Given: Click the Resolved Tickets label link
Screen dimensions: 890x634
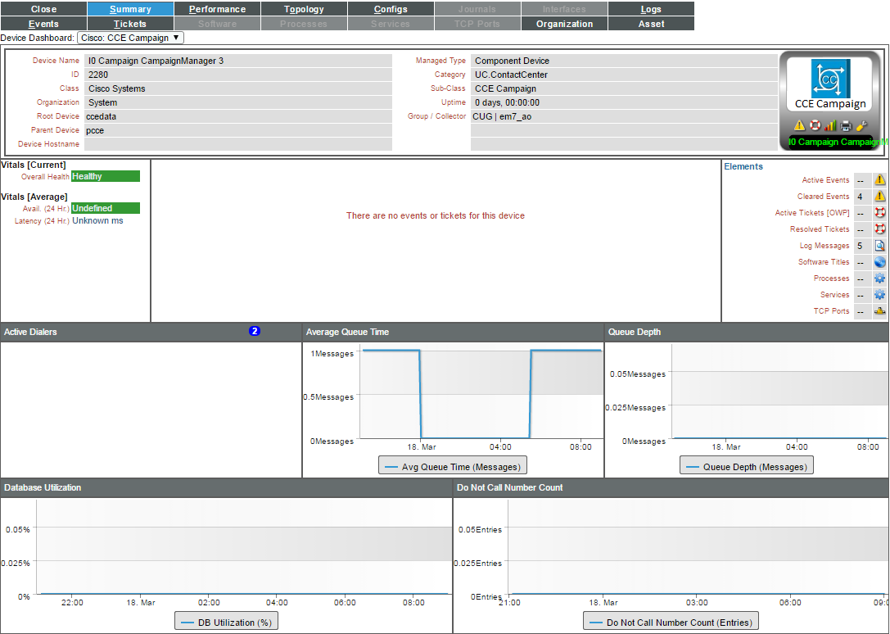Looking at the screenshot, I should (x=820, y=229).
